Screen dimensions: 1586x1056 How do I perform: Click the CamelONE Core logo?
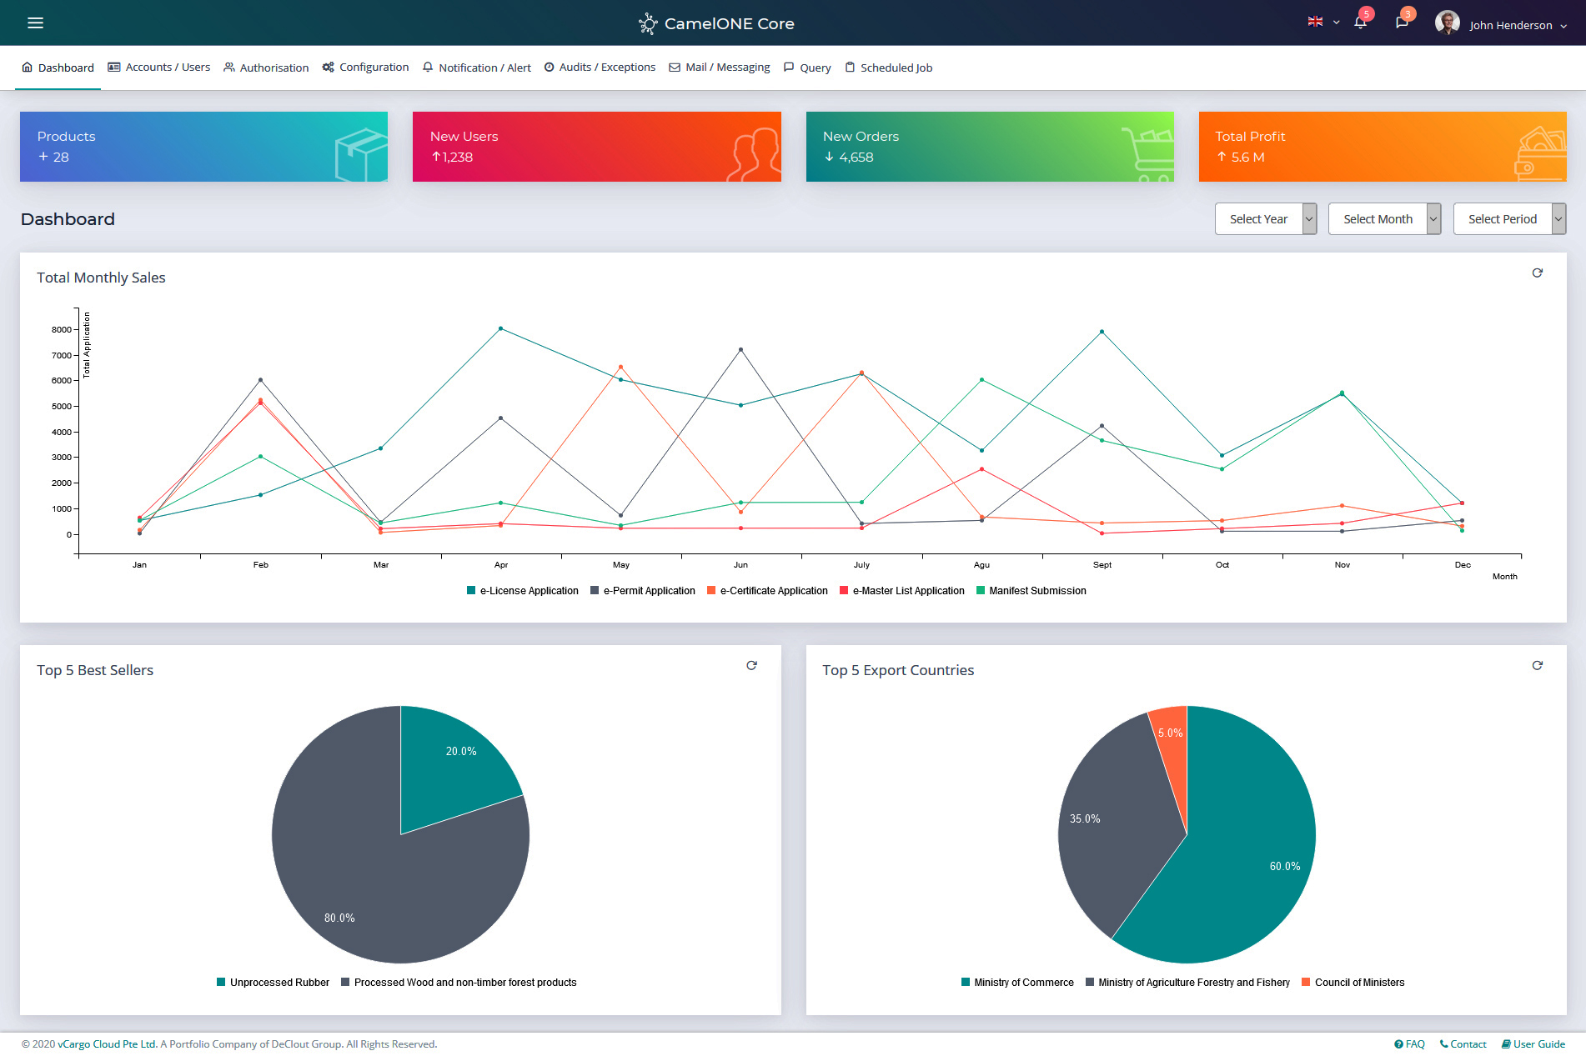716,23
